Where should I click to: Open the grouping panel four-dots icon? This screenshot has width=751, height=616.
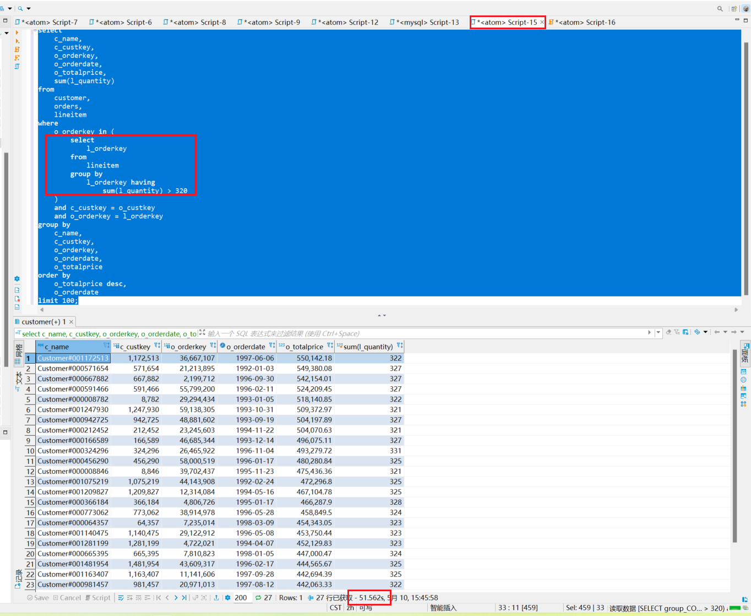(x=743, y=404)
